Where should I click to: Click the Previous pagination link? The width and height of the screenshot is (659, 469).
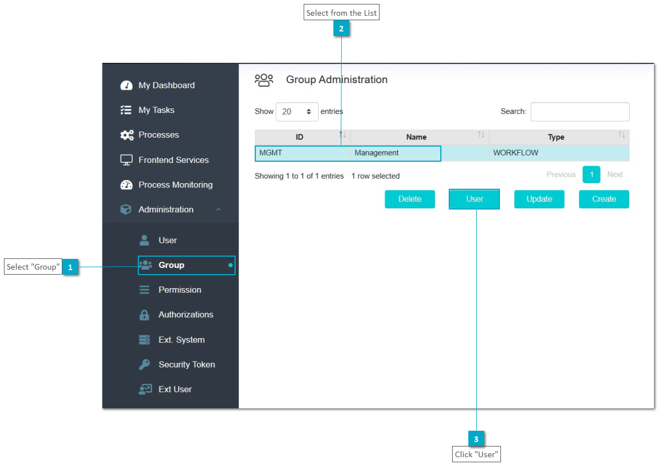561,174
